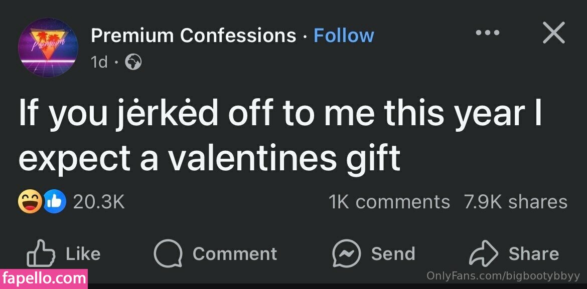Click the Premium Confessions page name
The height and width of the screenshot is (289, 587).
194,36
